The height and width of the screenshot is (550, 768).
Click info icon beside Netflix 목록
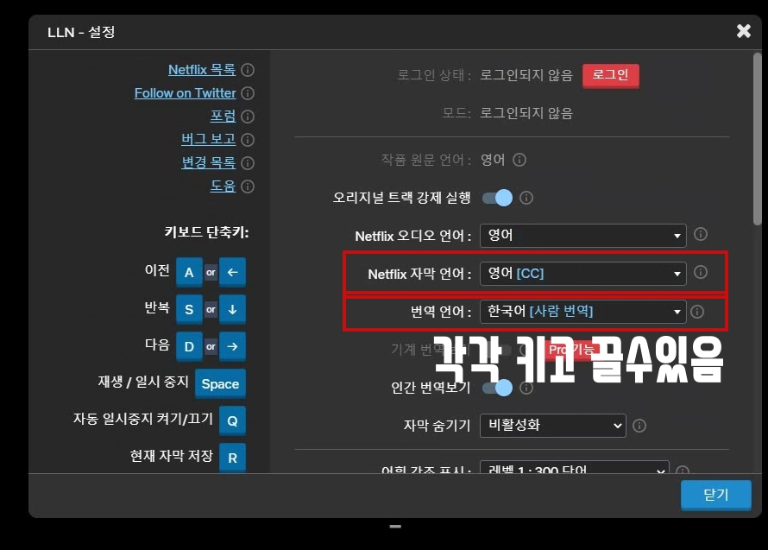point(248,70)
